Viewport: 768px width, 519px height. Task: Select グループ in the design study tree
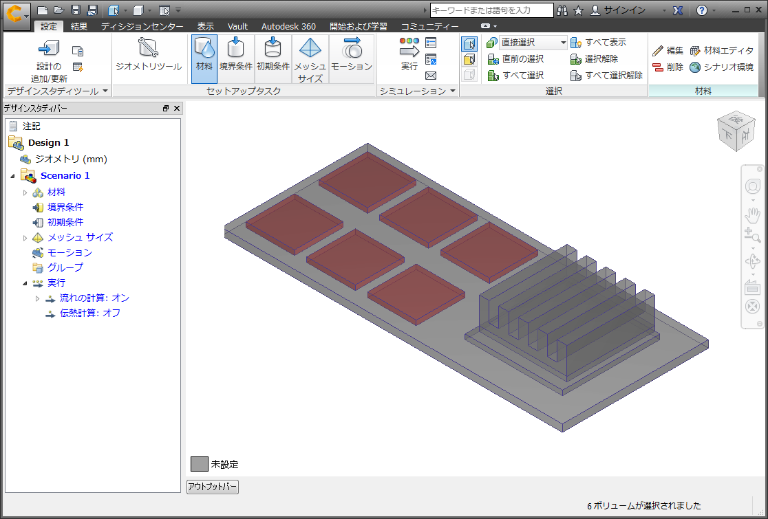tap(65, 267)
